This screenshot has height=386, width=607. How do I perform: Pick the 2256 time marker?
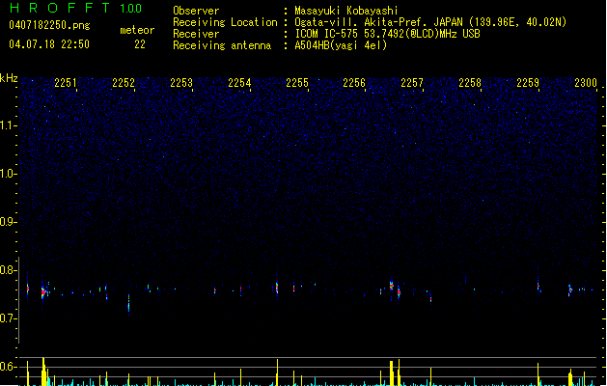[x=354, y=83]
